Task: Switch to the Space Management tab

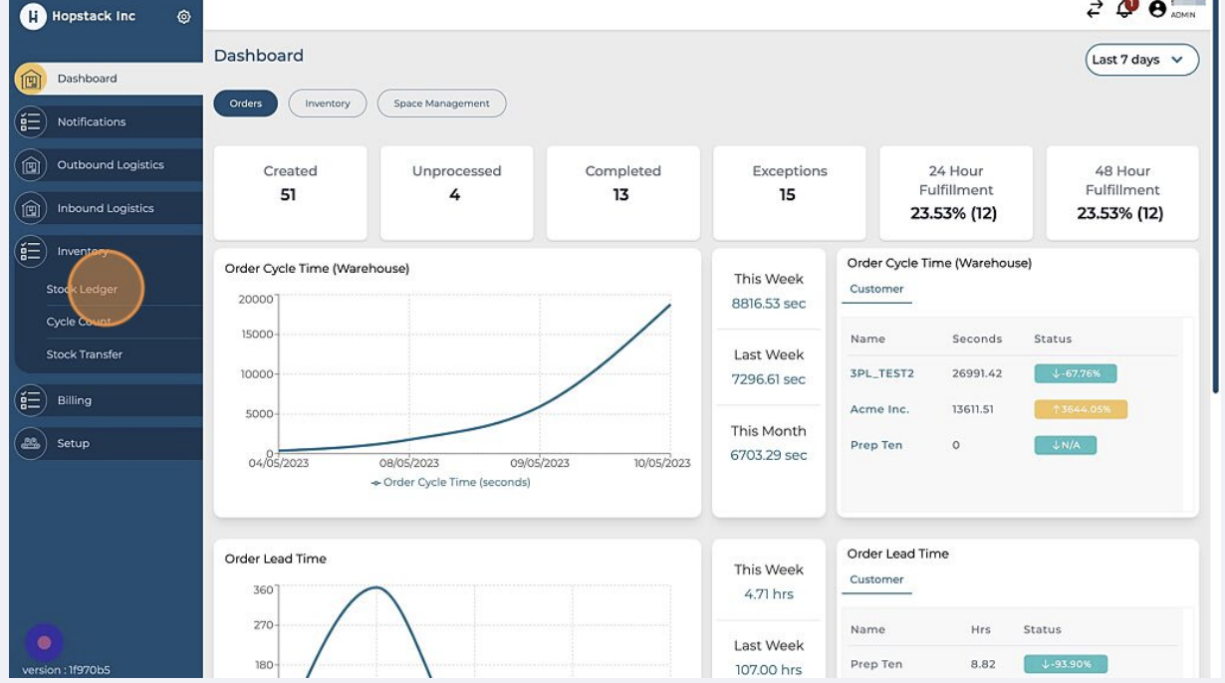Action: coord(441,104)
